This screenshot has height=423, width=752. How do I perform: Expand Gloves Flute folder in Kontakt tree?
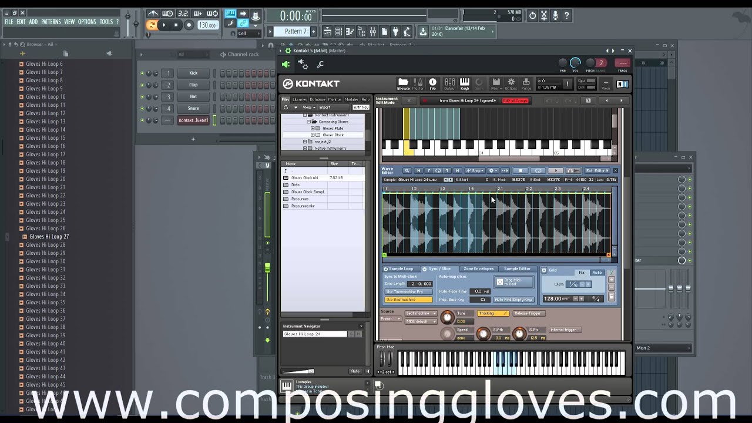[313, 128]
